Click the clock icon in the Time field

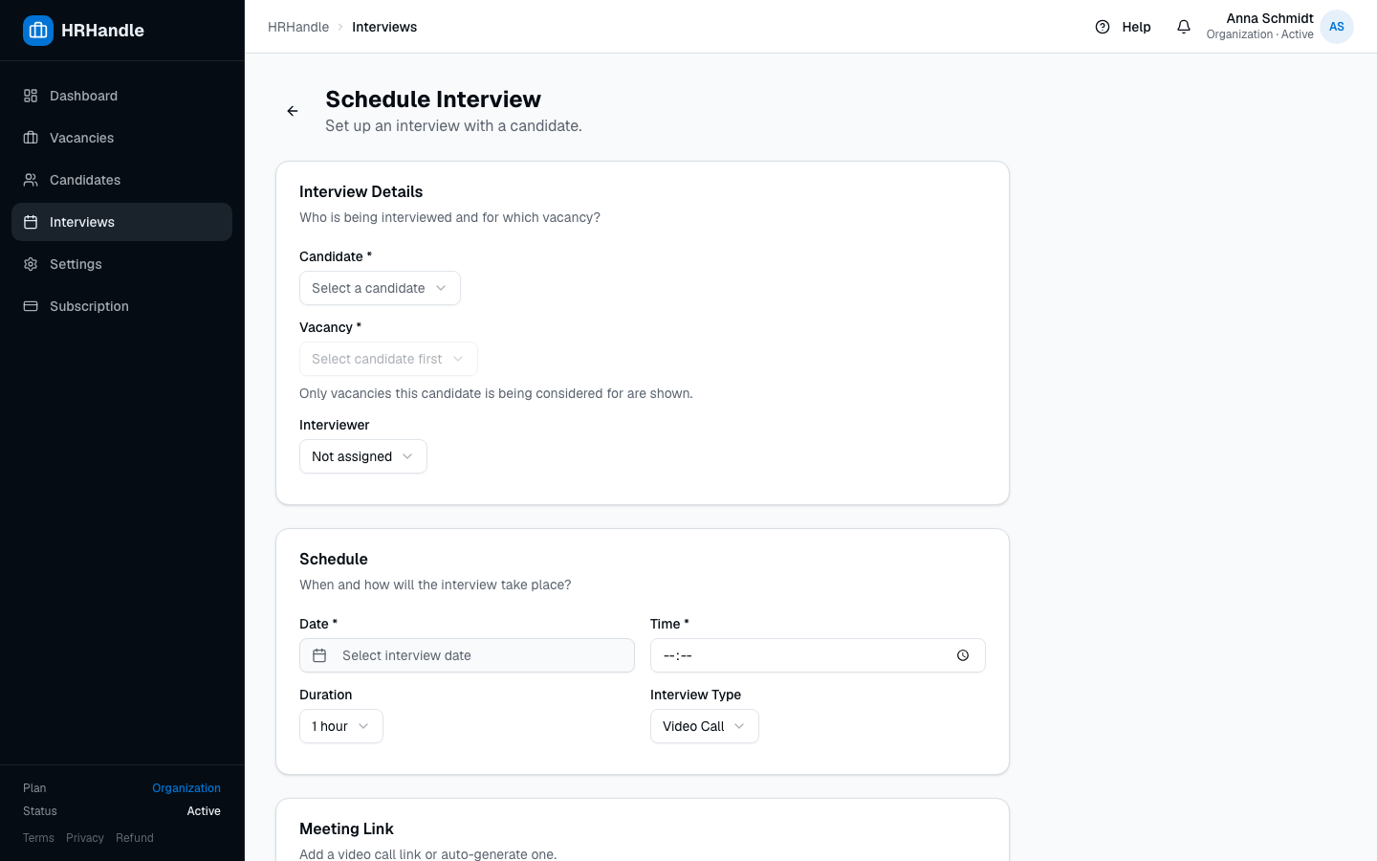(x=963, y=655)
